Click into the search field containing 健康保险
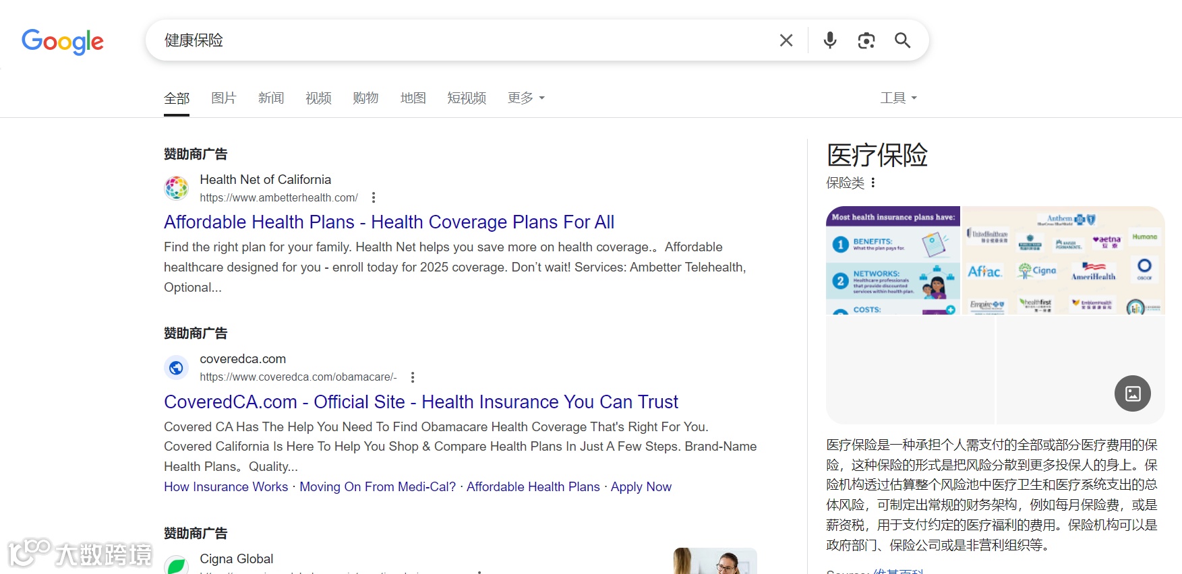The height and width of the screenshot is (574, 1182). tap(465, 40)
